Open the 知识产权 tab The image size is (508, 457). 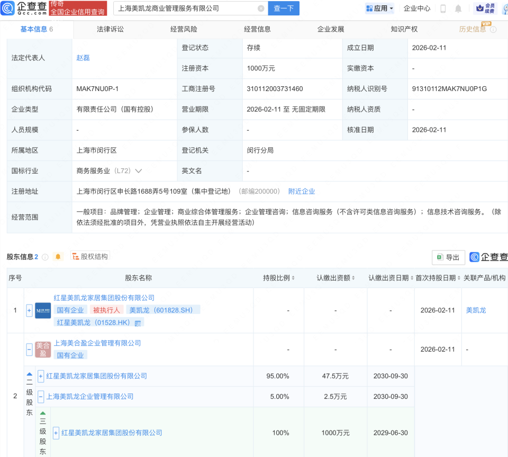click(403, 29)
